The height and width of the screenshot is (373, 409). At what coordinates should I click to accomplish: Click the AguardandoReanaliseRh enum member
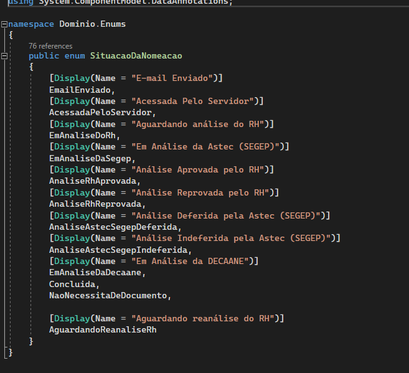(x=103, y=329)
